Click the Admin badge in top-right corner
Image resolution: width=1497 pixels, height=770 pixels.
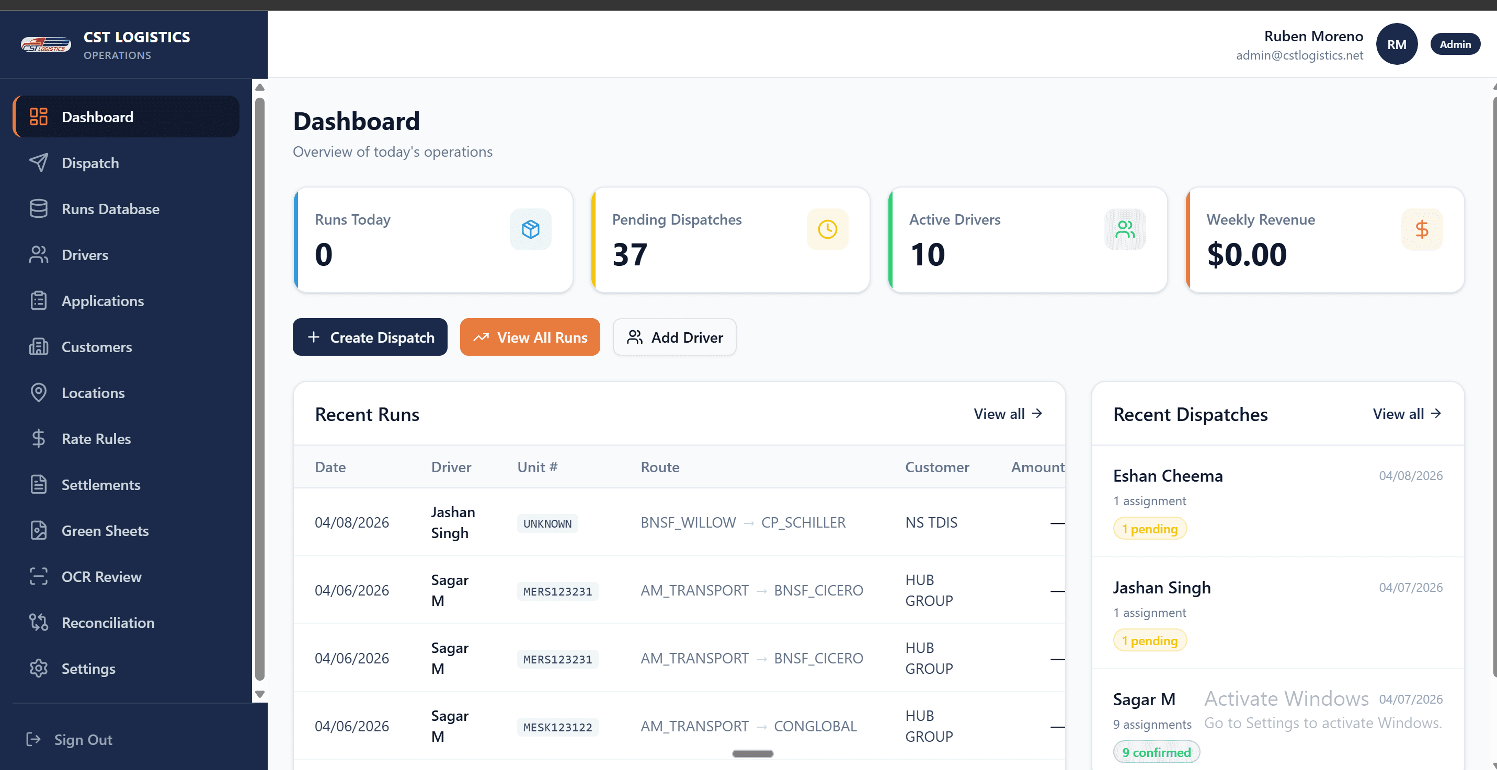point(1455,43)
